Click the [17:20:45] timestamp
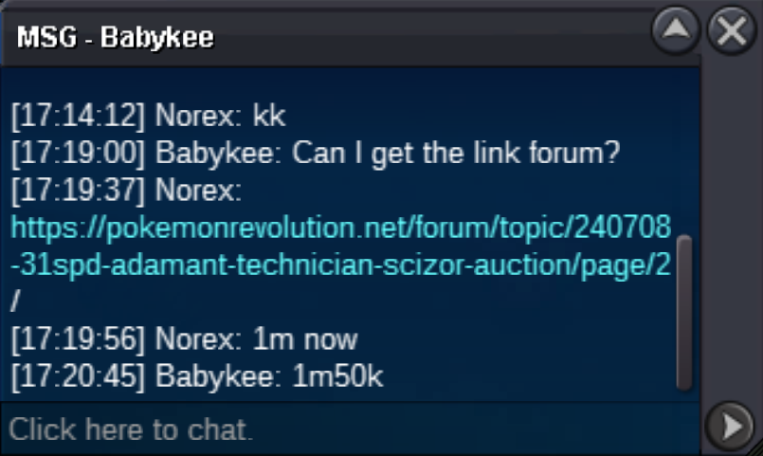This screenshot has height=456, width=763. point(78,376)
